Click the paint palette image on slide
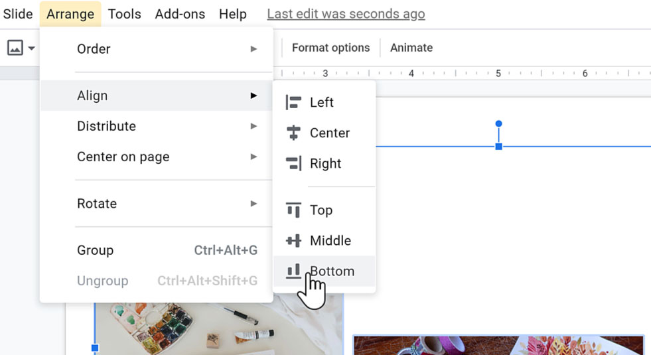651x355 pixels. pos(199,328)
